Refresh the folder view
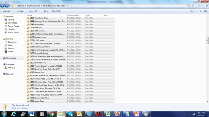Viewport: 209px width, 117px height. pyautogui.click(x=190, y=6)
